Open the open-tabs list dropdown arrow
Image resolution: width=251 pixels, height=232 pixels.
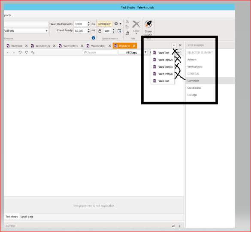[x=174, y=45]
